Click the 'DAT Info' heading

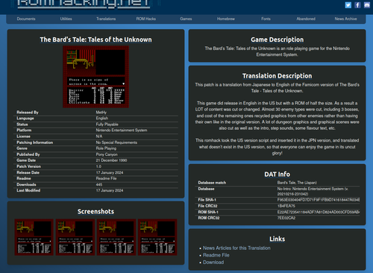[x=278, y=175]
